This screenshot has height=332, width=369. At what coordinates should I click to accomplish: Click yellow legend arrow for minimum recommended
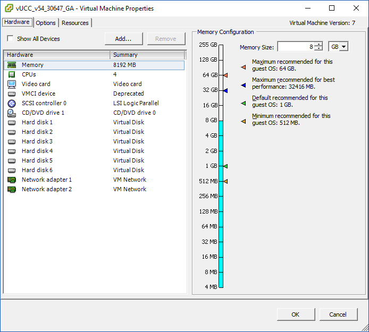pos(244,121)
